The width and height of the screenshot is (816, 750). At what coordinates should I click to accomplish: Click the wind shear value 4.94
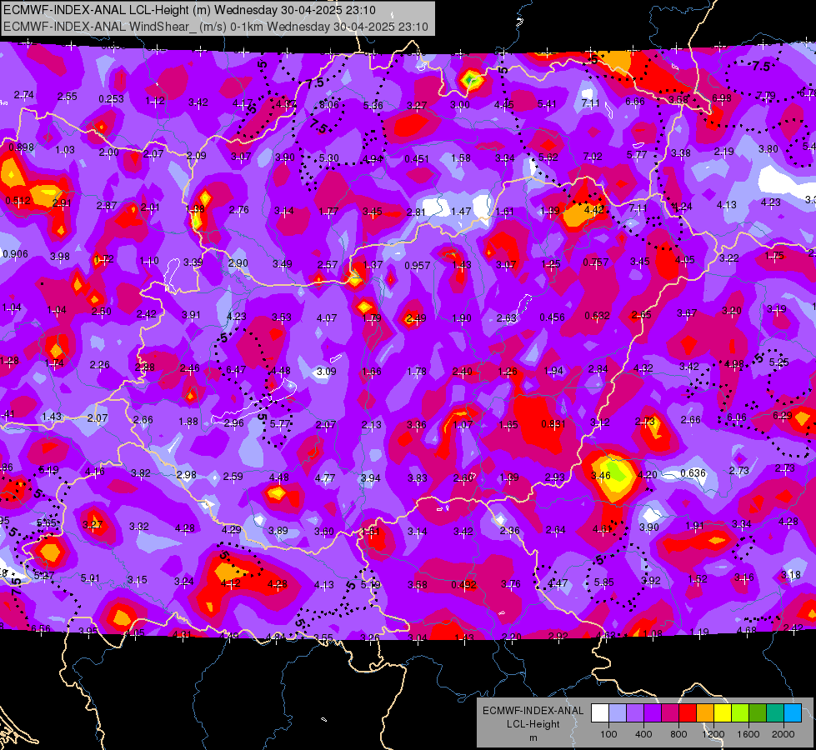tap(373, 158)
